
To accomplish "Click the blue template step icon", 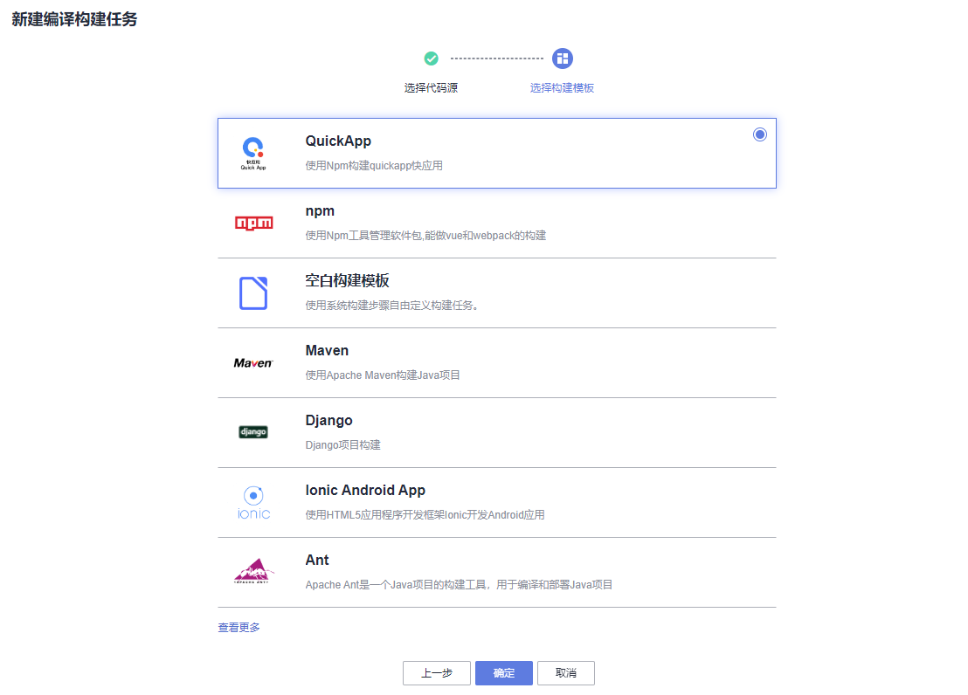I will point(563,58).
